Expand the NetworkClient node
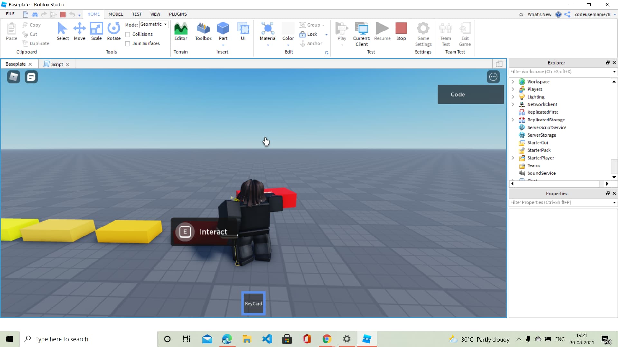Screen dimensions: 618x347 513,104
